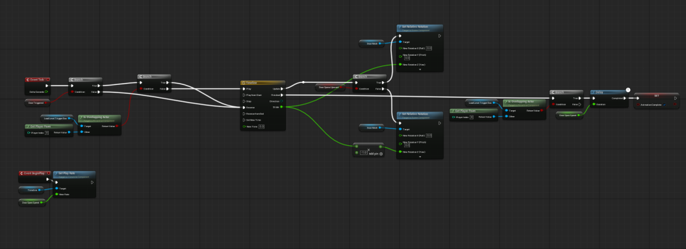Viewport: 686px width, 249px height.
Task: Click the Timeline node's clock icon
Action: point(243,82)
